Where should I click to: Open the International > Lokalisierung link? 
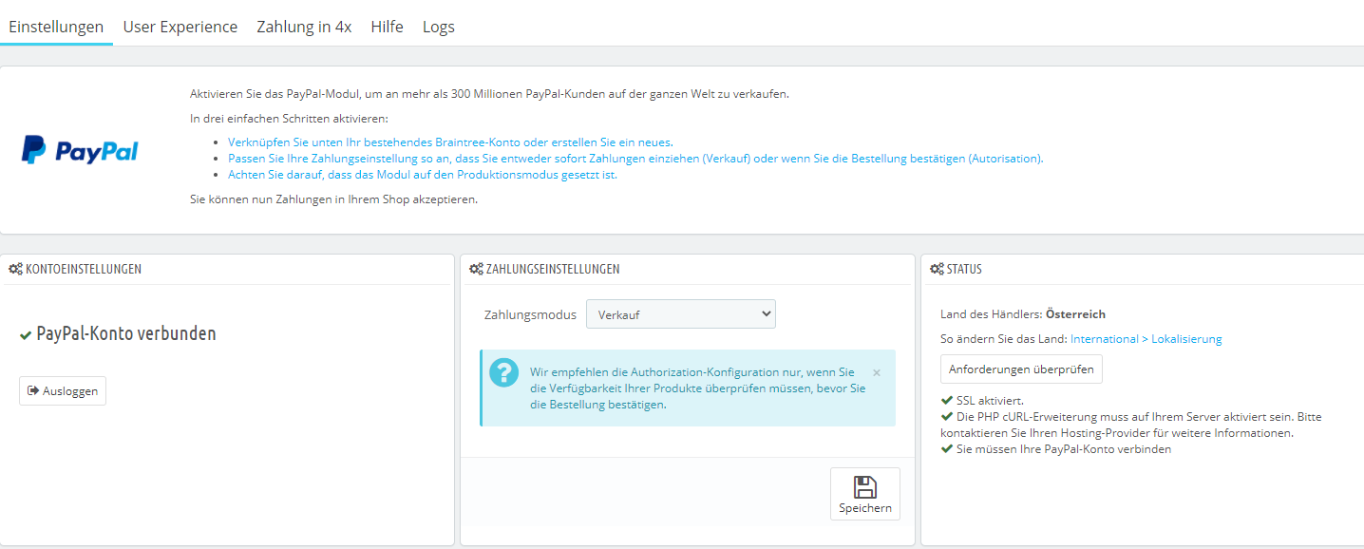point(1146,339)
